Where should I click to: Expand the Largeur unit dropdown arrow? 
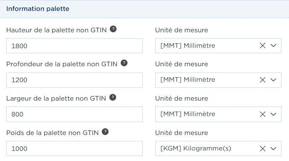pyautogui.click(x=273, y=114)
